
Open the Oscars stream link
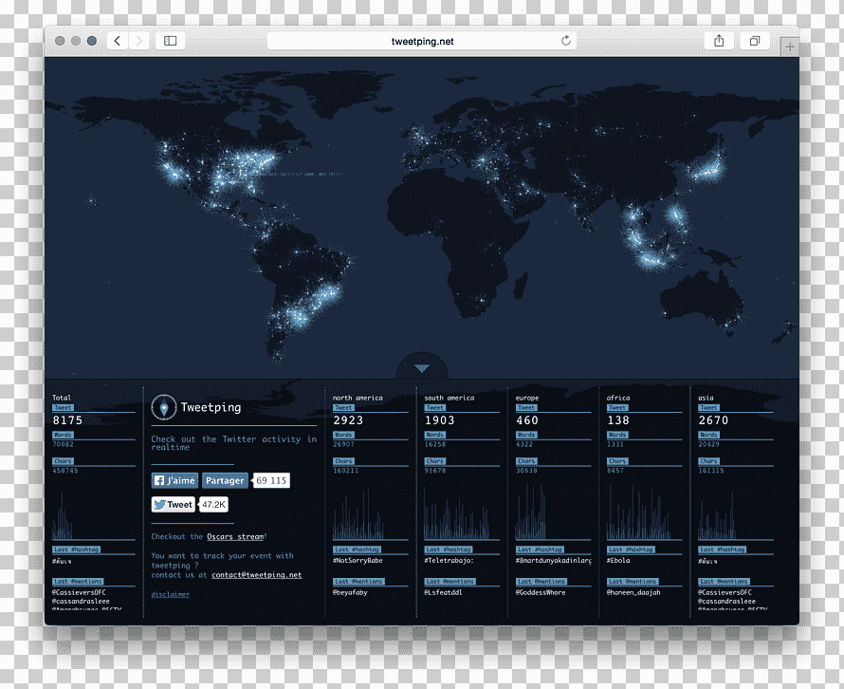coord(236,536)
